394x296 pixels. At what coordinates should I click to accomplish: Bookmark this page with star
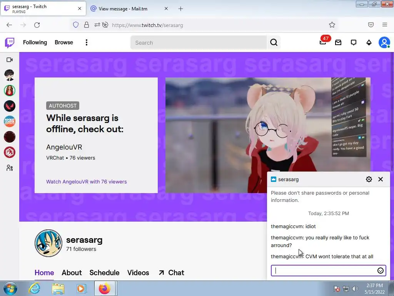pyautogui.click(x=332, y=25)
